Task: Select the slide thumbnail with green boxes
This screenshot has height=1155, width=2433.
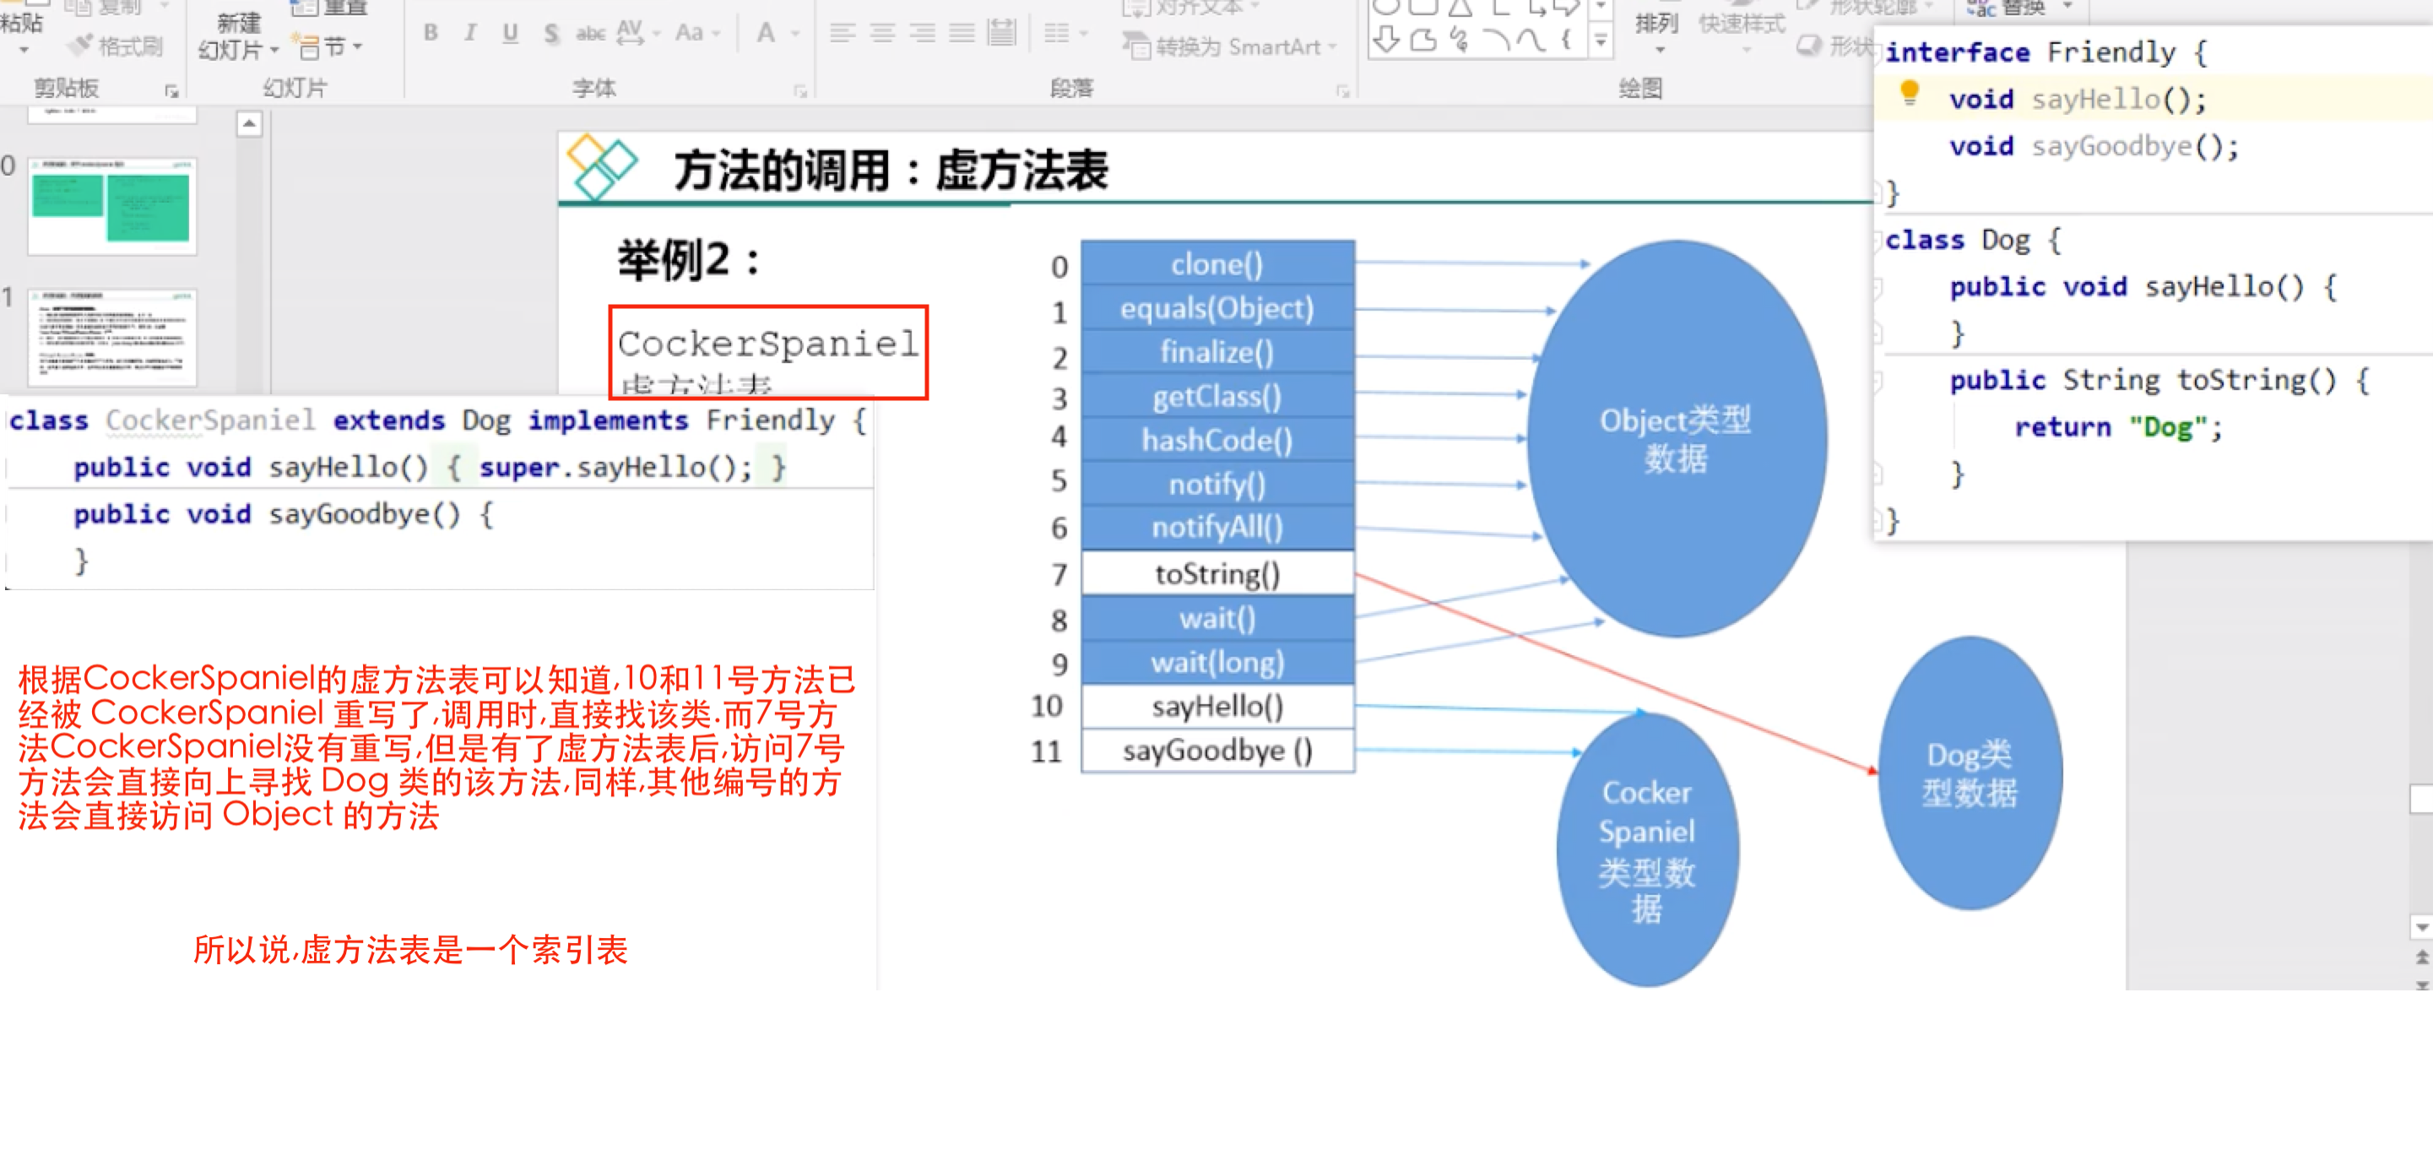Action: [111, 205]
